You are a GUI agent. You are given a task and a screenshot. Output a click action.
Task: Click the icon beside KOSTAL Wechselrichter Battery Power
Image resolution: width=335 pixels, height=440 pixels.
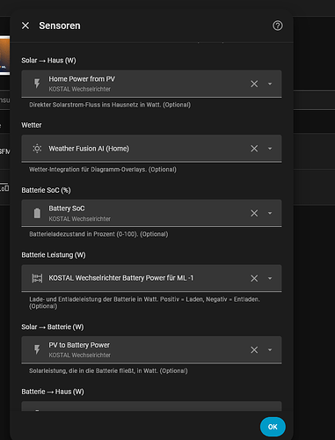coord(37,278)
